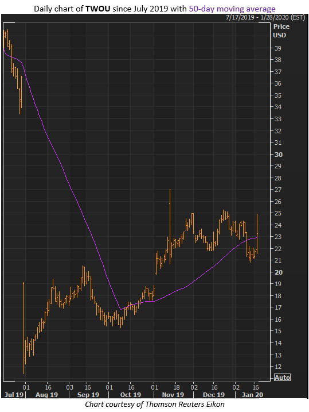
Task: Click the 24 price axis label
Action: [278, 225]
